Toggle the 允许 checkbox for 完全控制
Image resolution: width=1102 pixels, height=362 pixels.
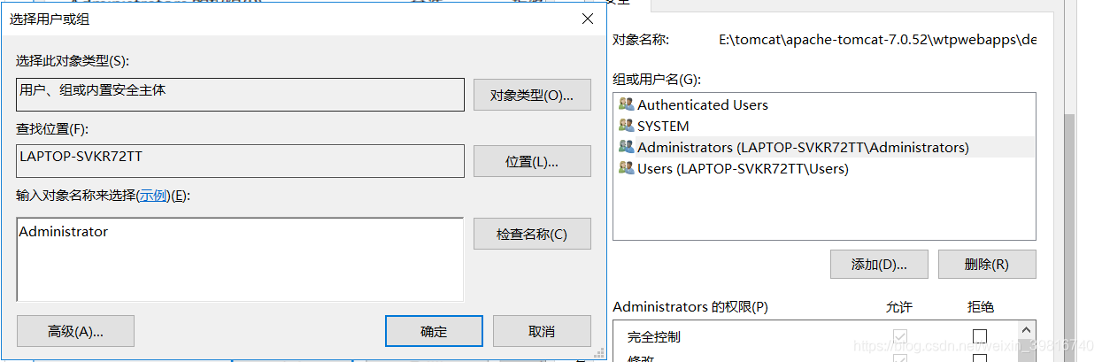(x=900, y=336)
